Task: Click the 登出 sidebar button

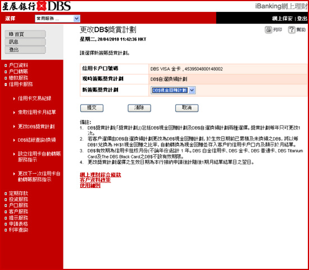Action: click(x=25, y=49)
